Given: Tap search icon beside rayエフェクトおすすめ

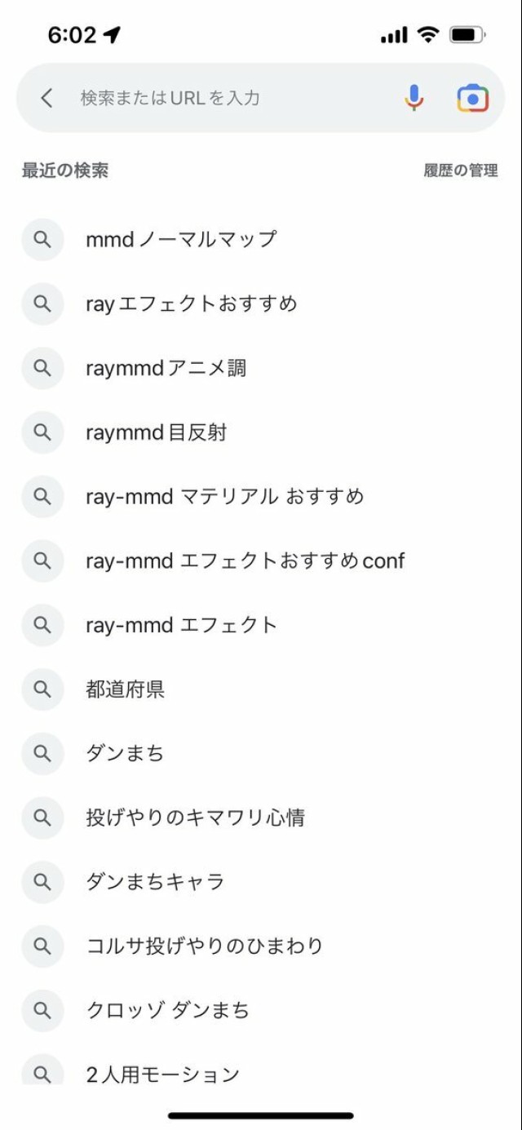Looking at the screenshot, I should click(x=42, y=304).
